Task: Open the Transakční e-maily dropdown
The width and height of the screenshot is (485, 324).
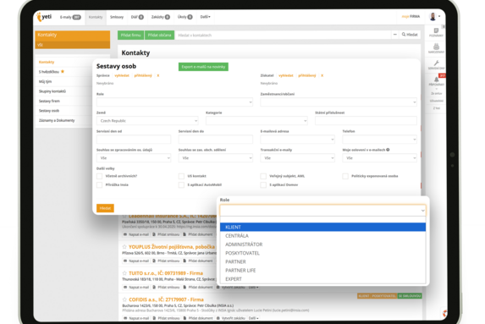Action: pyautogui.click(x=298, y=158)
